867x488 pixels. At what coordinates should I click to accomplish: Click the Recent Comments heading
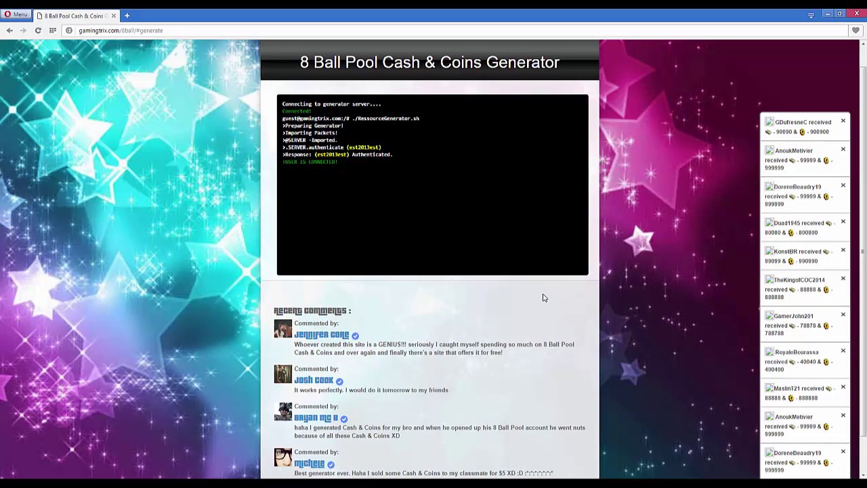coord(312,310)
